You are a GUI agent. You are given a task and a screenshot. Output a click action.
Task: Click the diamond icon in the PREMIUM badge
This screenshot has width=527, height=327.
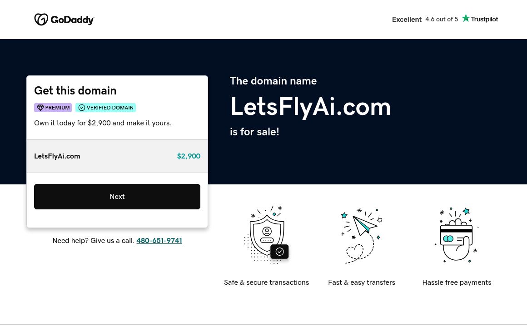point(40,108)
